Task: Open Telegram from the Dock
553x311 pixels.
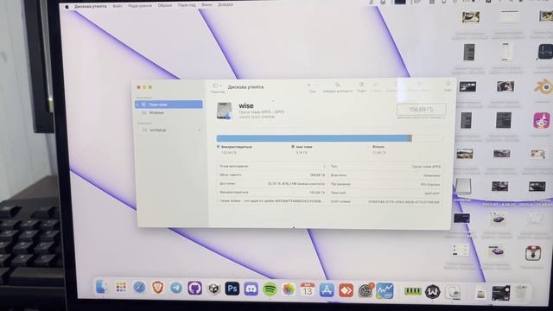Action: (176, 288)
